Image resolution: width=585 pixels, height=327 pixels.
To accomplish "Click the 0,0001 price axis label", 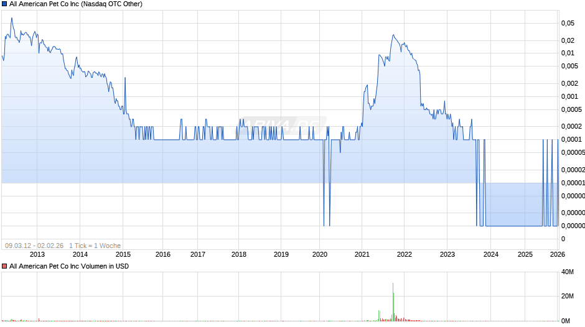I will click(571, 139).
